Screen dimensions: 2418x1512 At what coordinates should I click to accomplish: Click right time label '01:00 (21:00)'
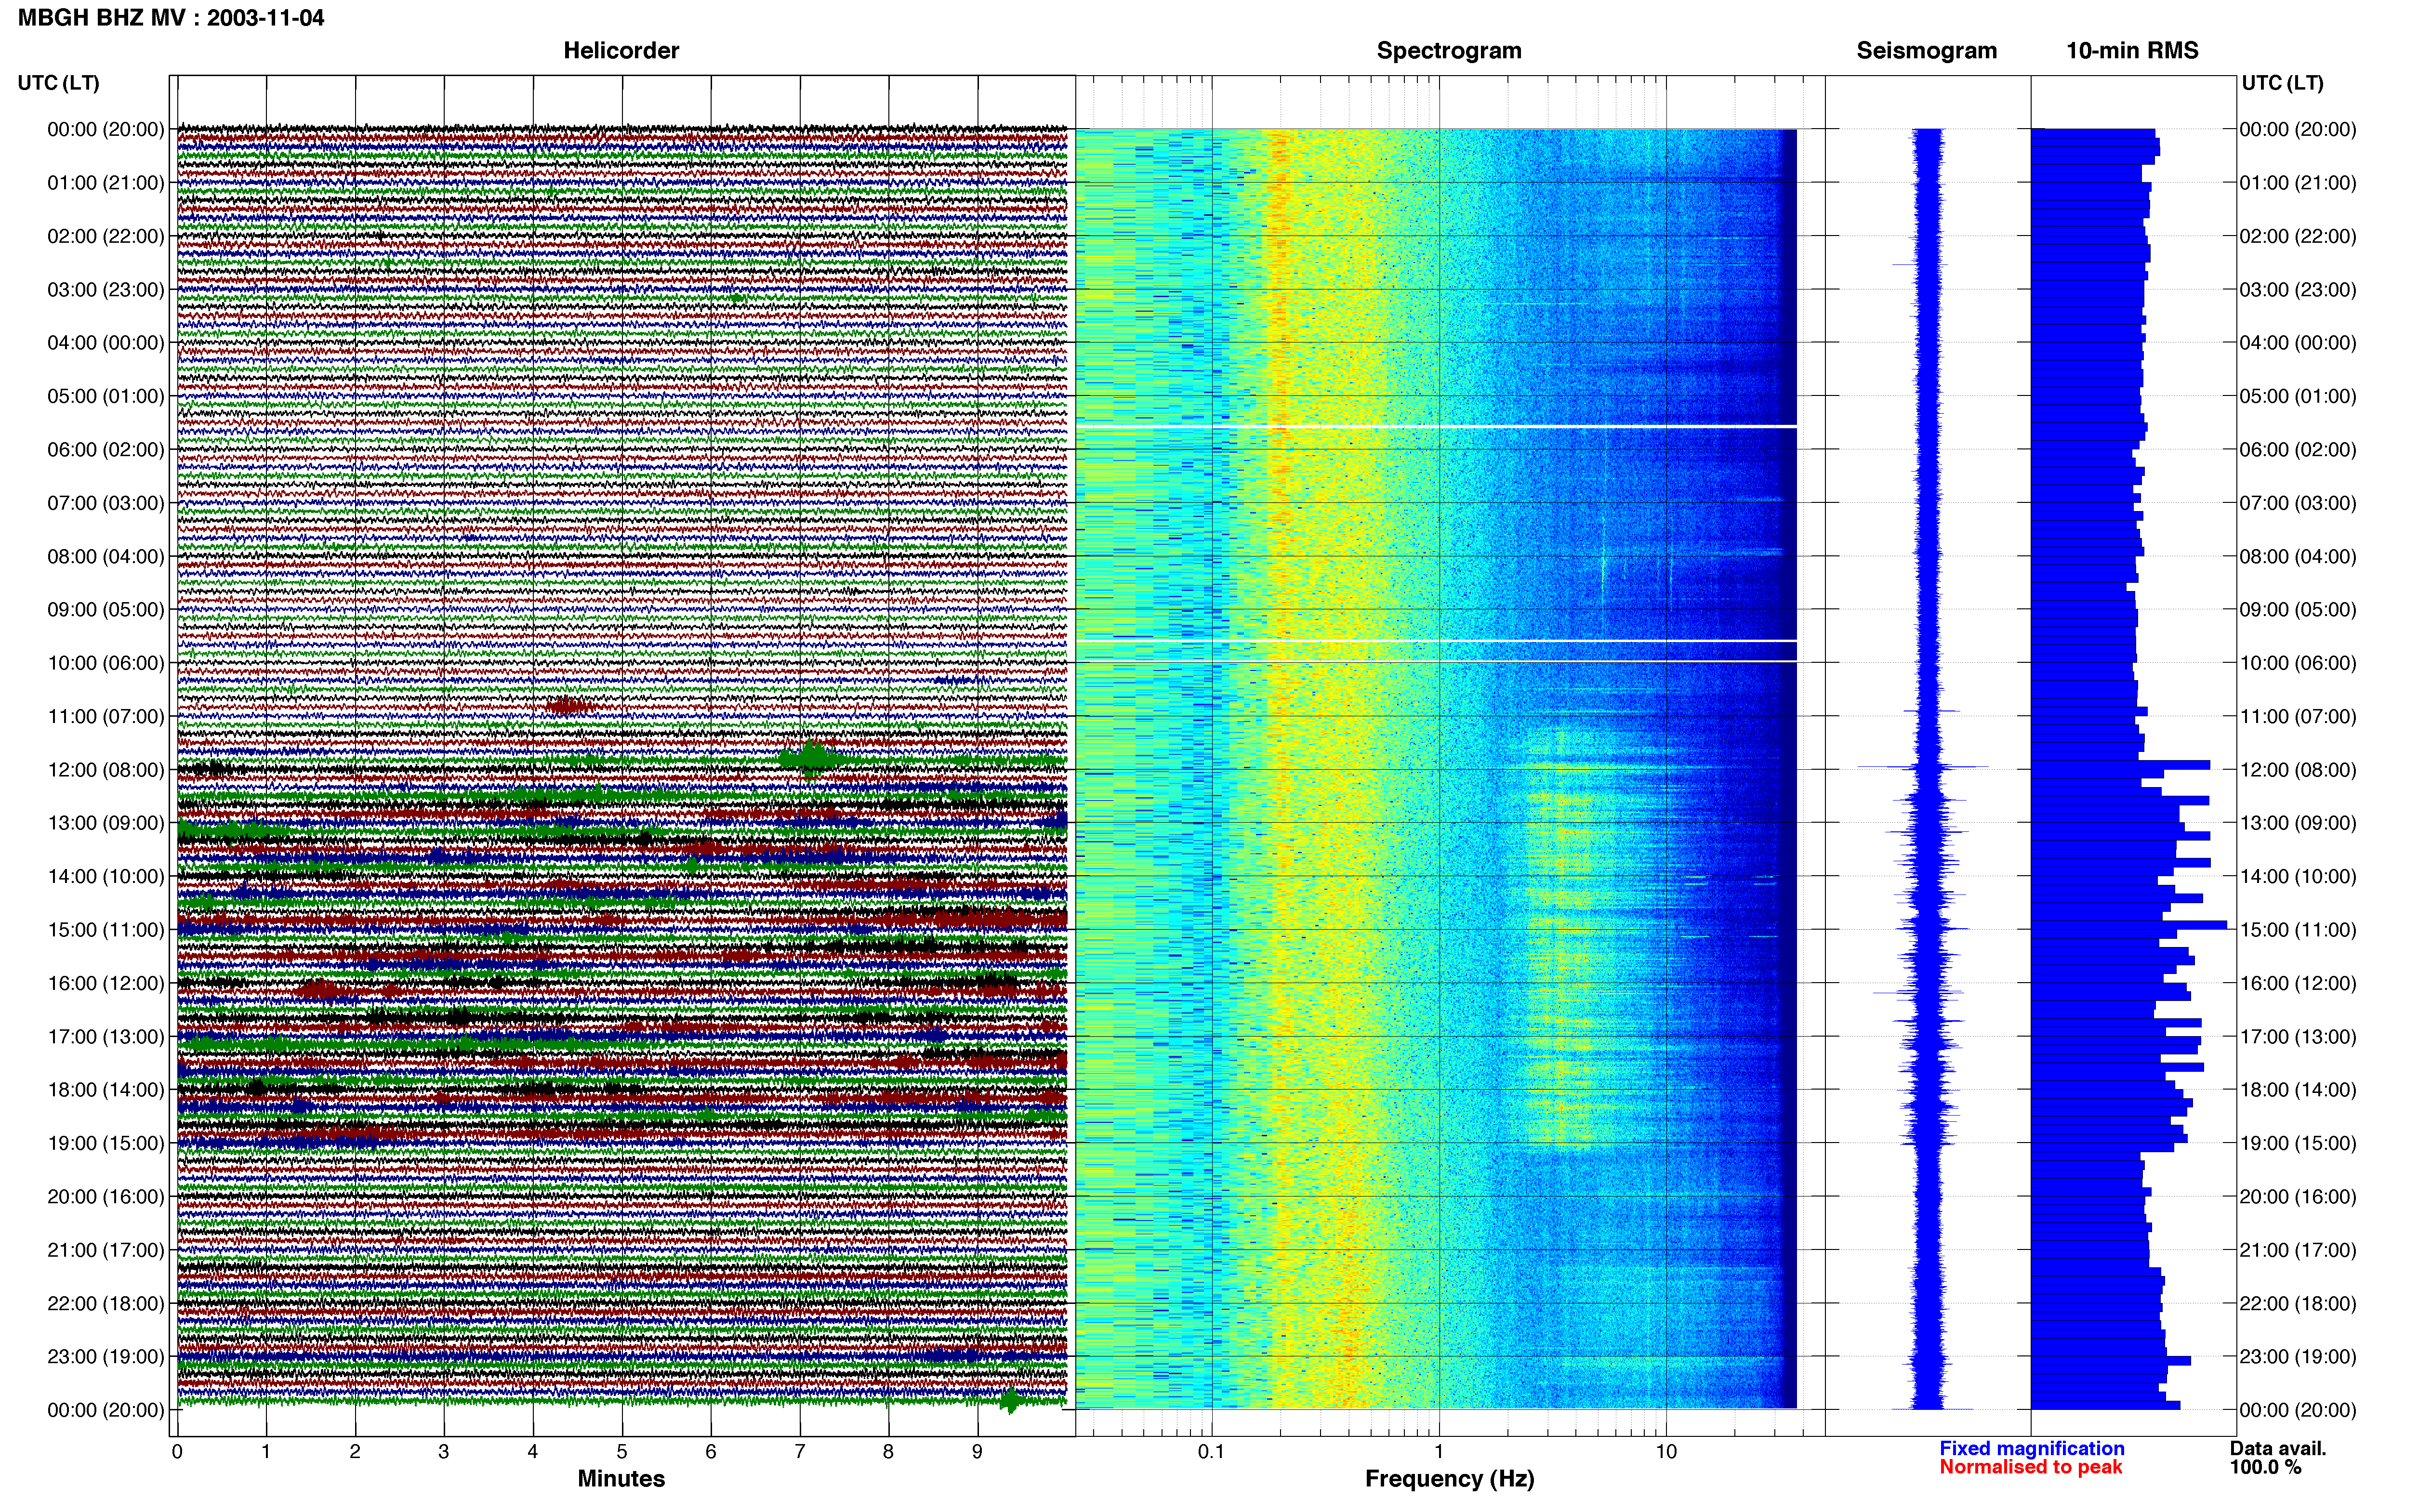pos(2298,182)
